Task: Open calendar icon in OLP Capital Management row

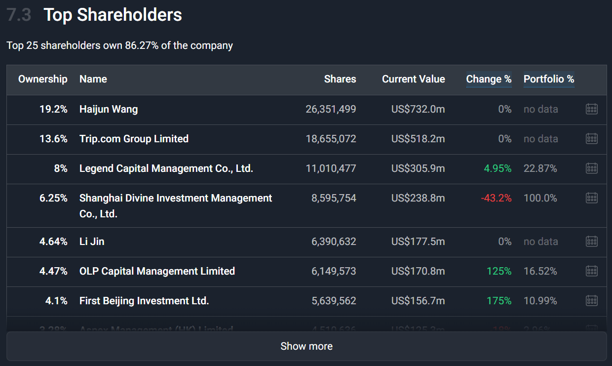Action: (592, 271)
